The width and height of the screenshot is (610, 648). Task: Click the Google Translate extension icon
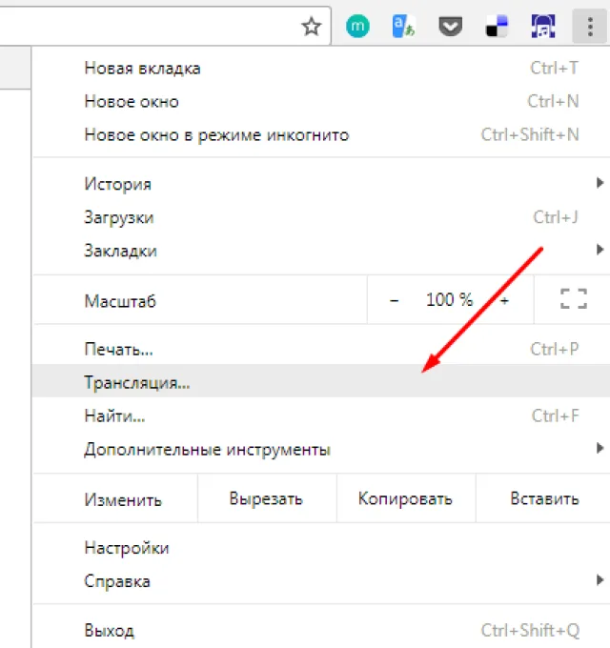[x=403, y=27]
